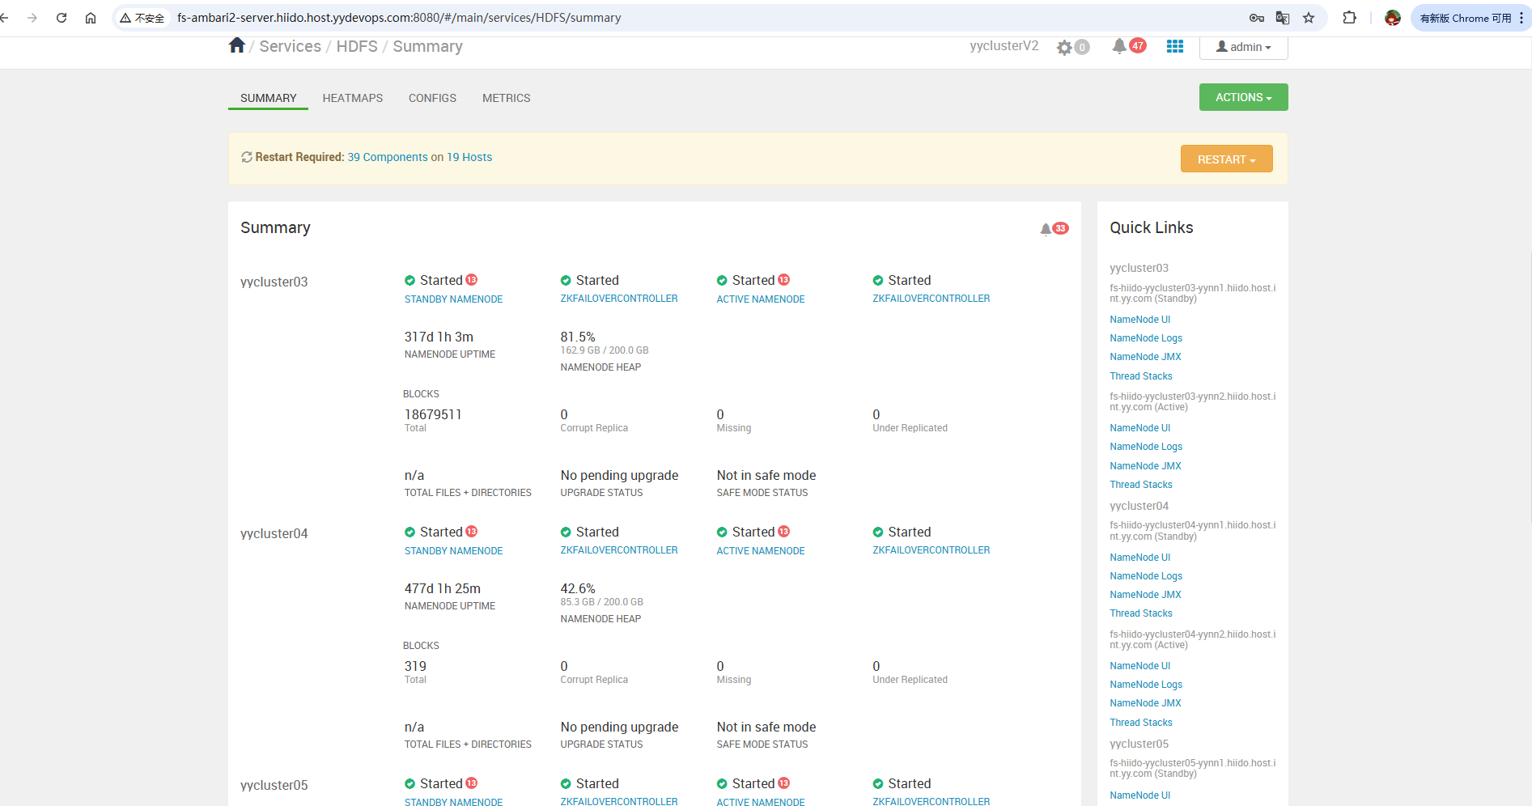
Task: Switch to the HEATMAPS tab
Action: 352,98
